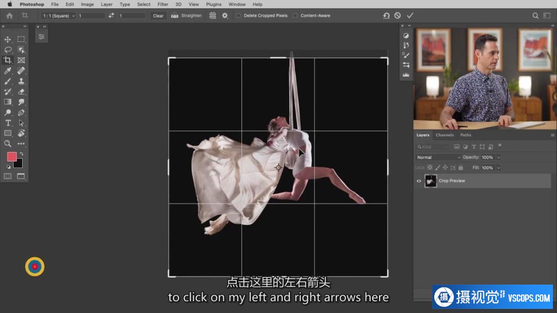Select the Gradient tool
Screen dimensions: 557x313
[7, 102]
